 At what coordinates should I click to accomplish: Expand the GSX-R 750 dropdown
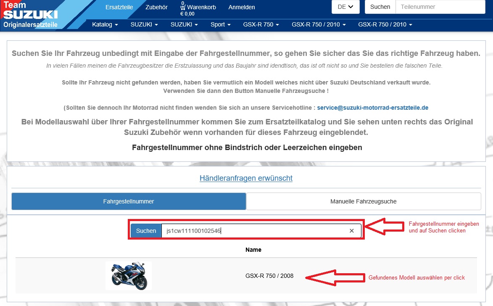261,24
